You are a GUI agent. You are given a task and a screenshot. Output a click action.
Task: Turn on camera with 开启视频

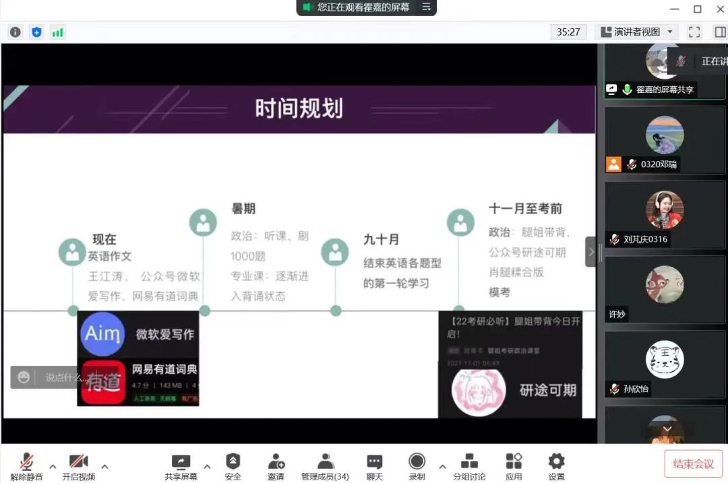click(78, 466)
